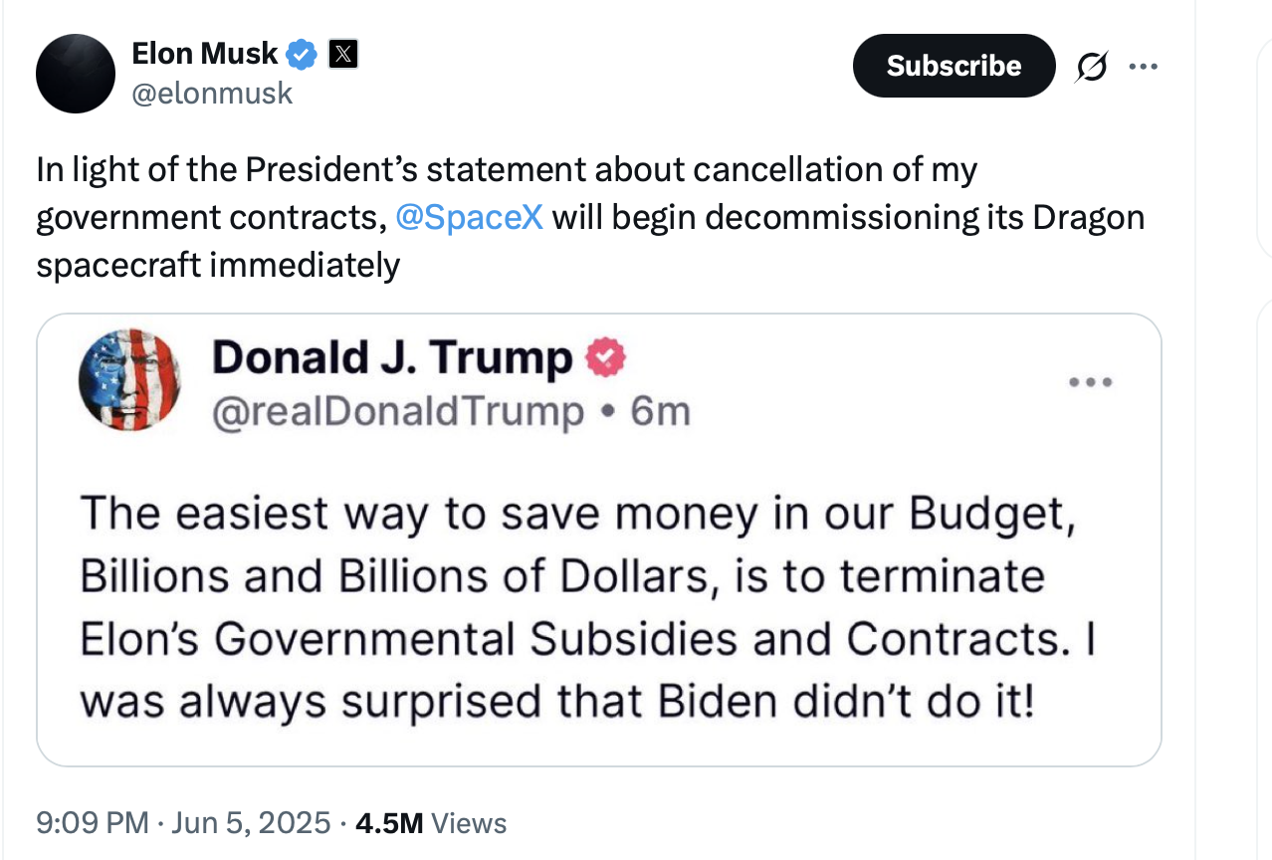Click the Donald J. Trump name
This screenshot has height=860, width=1272.
click(x=391, y=358)
